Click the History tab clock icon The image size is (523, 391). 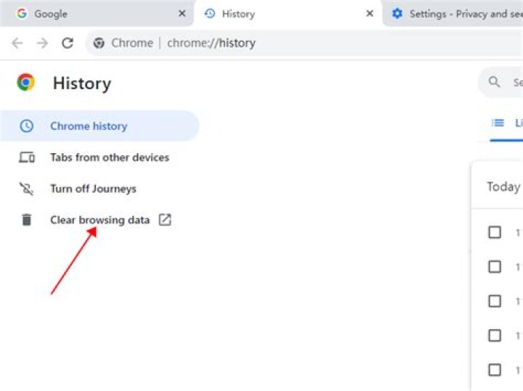click(210, 14)
